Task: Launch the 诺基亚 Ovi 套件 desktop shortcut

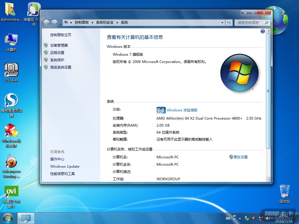Action: [11, 197]
